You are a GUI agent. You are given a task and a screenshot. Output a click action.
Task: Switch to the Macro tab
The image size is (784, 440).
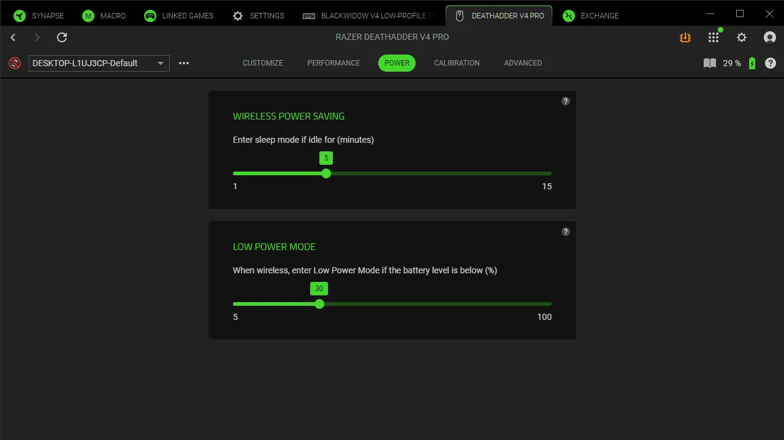[104, 15]
